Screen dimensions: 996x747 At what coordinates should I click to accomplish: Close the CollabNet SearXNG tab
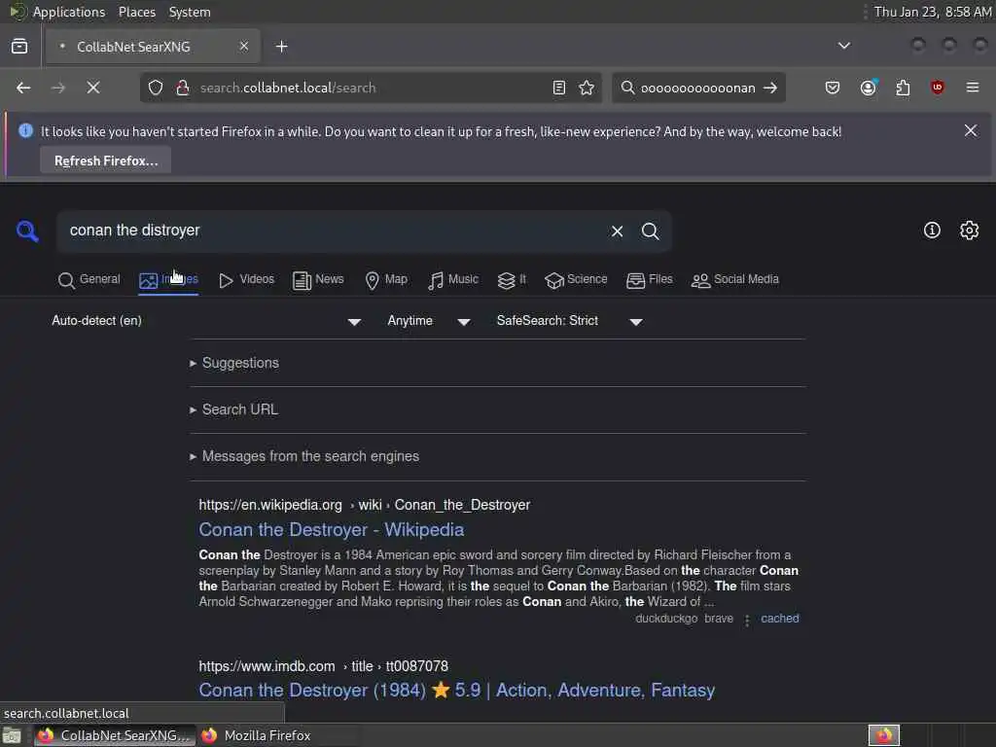click(244, 46)
